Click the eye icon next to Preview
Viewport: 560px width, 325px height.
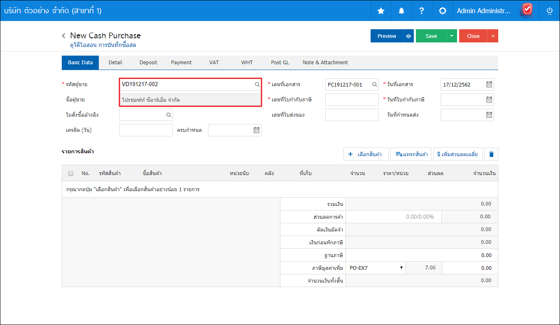tap(408, 36)
